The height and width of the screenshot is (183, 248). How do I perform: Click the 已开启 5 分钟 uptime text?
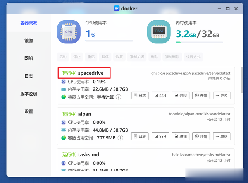(219, 79)
